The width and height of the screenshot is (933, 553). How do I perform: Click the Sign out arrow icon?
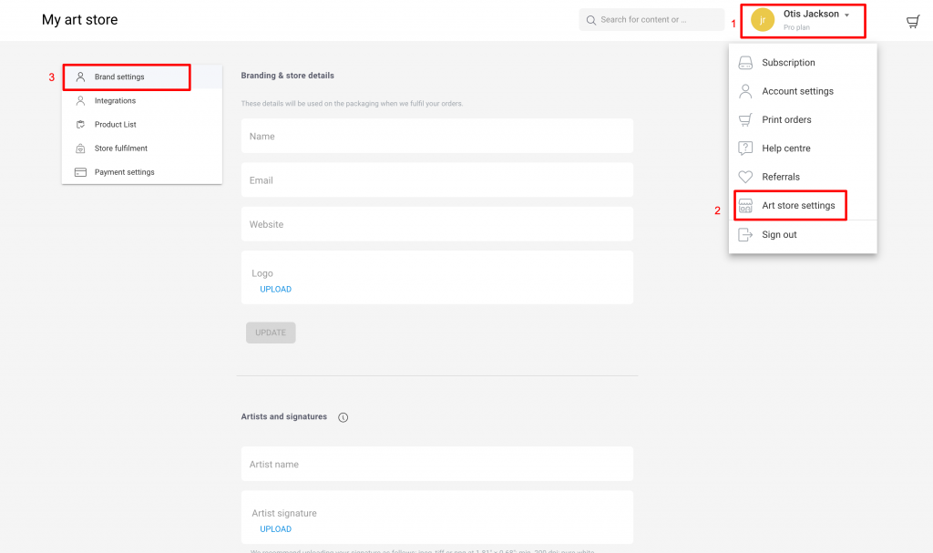[745, 234]
